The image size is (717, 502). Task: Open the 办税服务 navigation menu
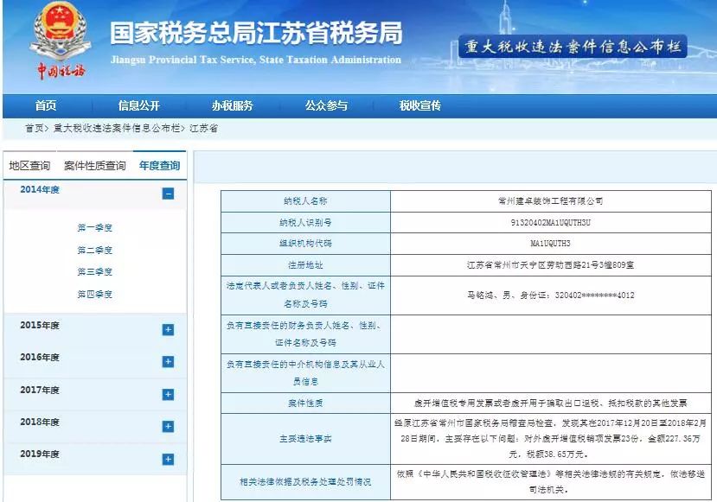(x=233, y=106)
